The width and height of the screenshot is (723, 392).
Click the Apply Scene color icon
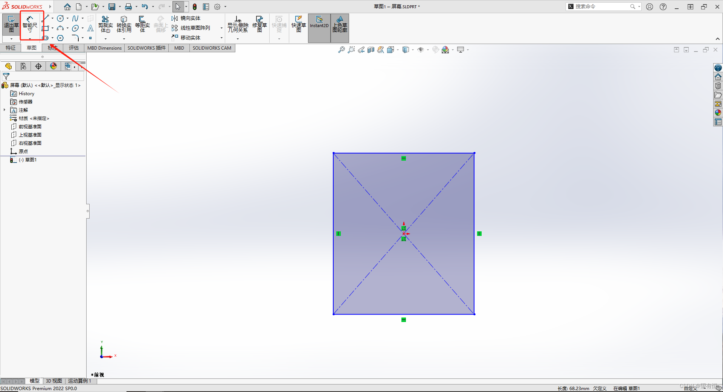click(445, 50)
